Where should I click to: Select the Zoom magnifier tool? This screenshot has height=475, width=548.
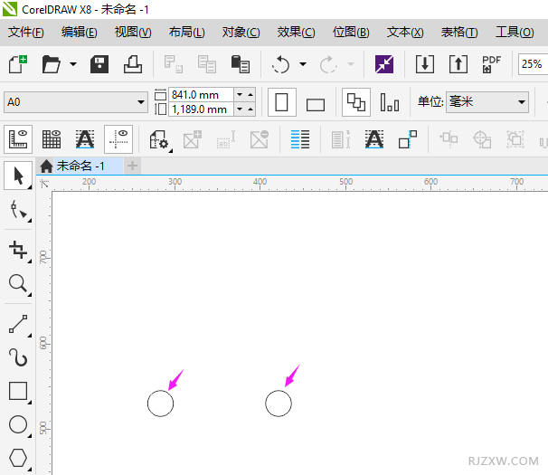(x=18, y=284)
